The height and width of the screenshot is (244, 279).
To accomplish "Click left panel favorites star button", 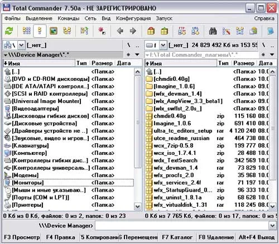I will click(x=128, y=55).
